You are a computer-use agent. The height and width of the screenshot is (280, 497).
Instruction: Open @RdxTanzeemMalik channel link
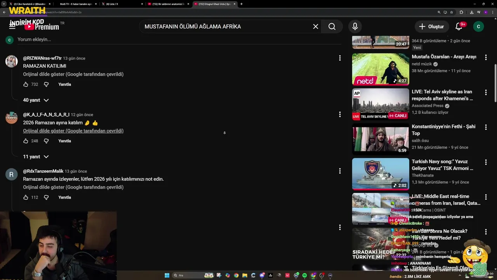point(43,171)
